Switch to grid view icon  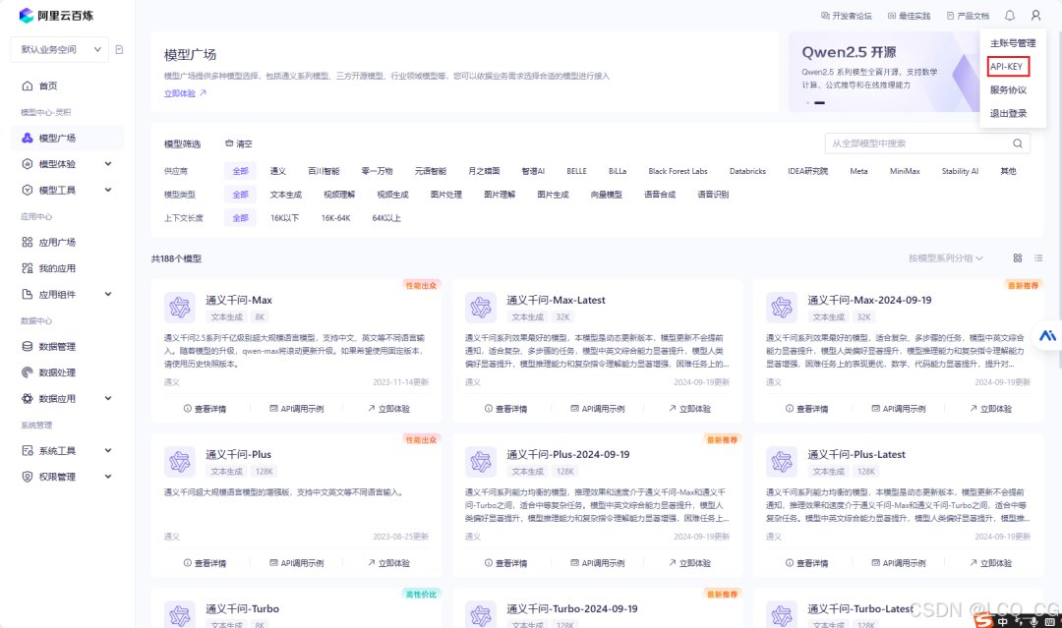pyautogui.click(x=1018, y=257)
